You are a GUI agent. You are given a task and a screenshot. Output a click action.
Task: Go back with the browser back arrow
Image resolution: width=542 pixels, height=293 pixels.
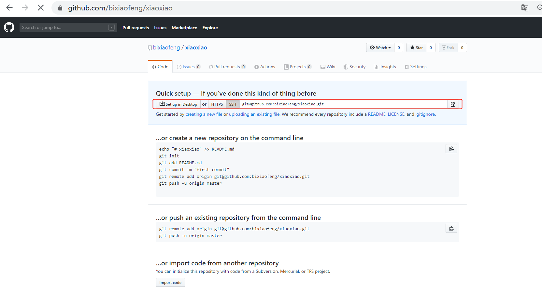9,8
